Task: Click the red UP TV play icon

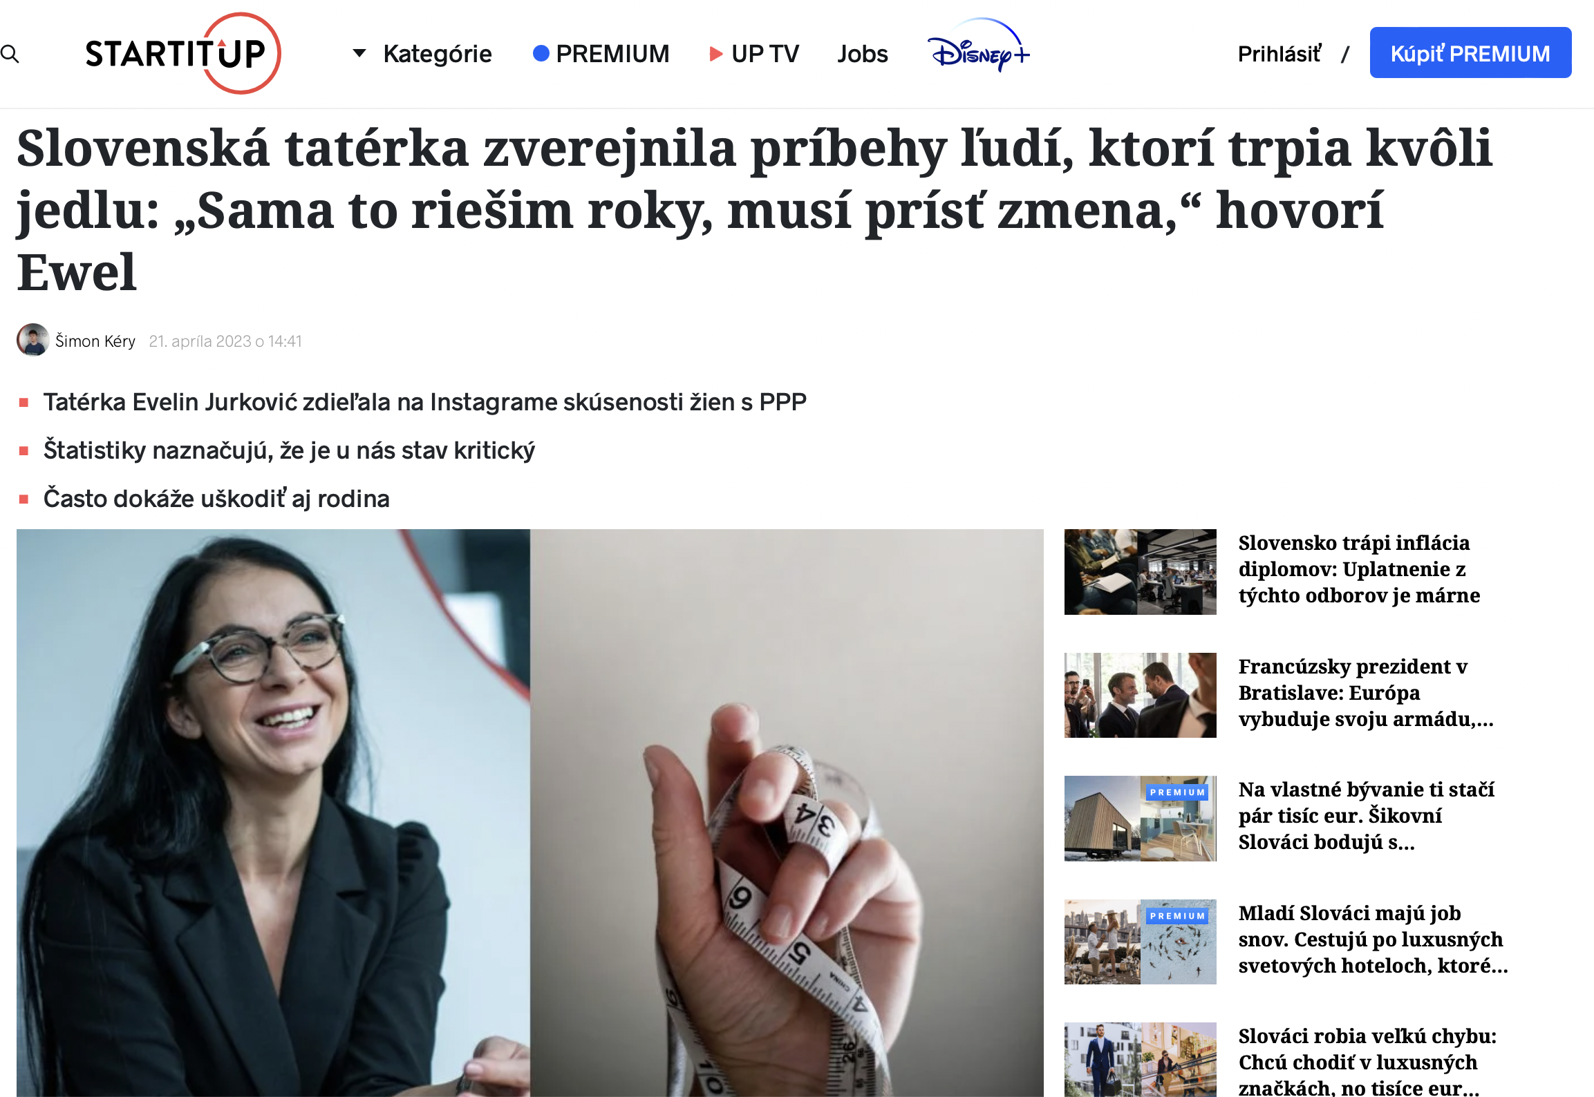Action: [715, 54]
